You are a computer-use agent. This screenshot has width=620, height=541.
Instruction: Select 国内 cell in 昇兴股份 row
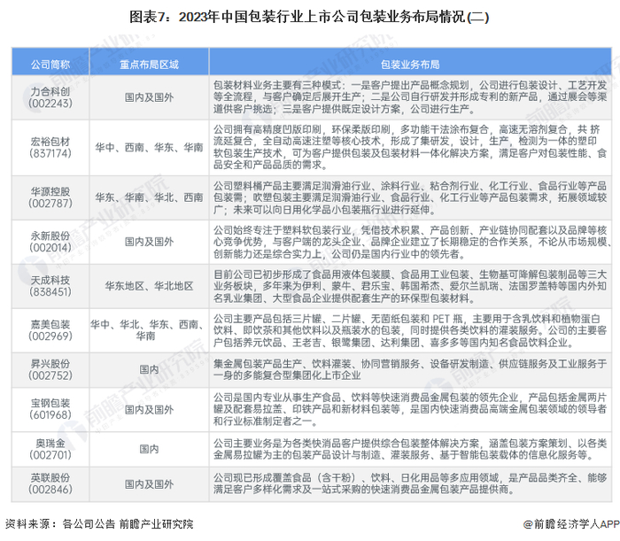[149, 370]
